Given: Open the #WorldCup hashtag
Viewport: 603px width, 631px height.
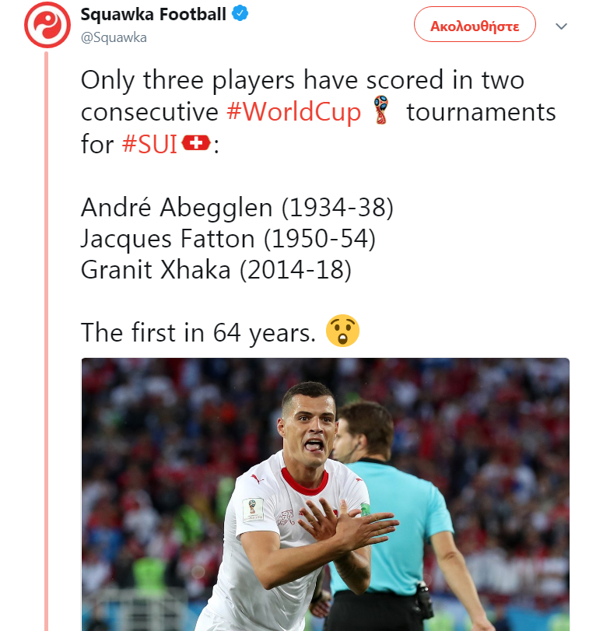Looking at the screenshot, I should 294,111.
